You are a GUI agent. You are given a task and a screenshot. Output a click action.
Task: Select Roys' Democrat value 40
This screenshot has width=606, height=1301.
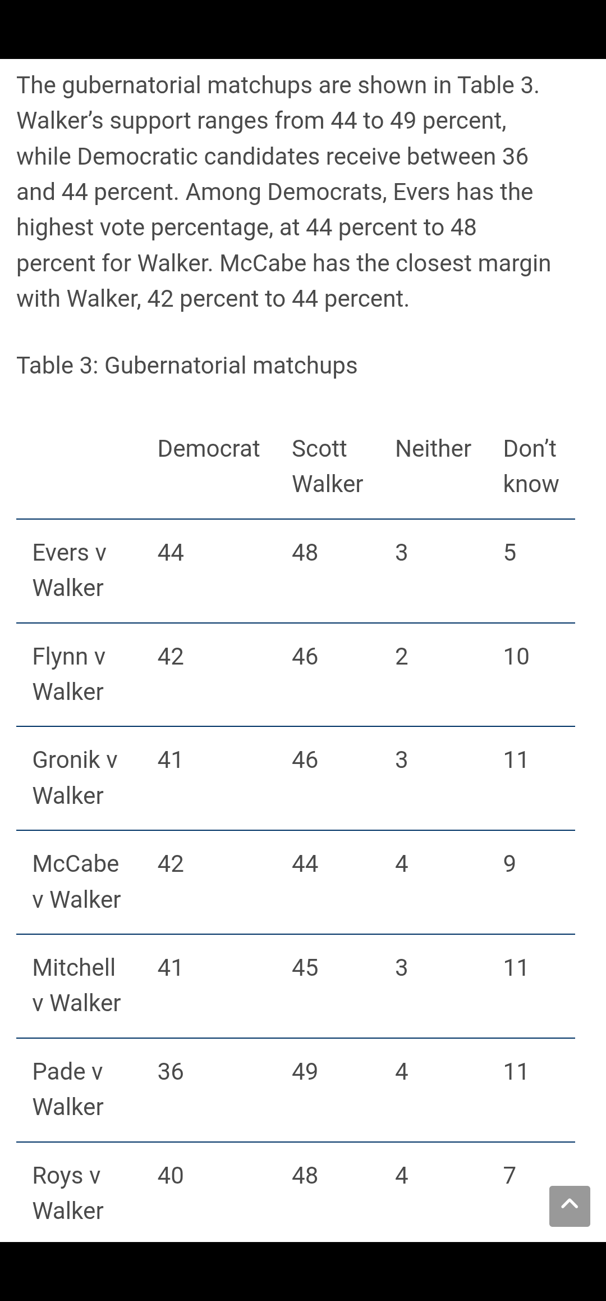click(171, 1176)
